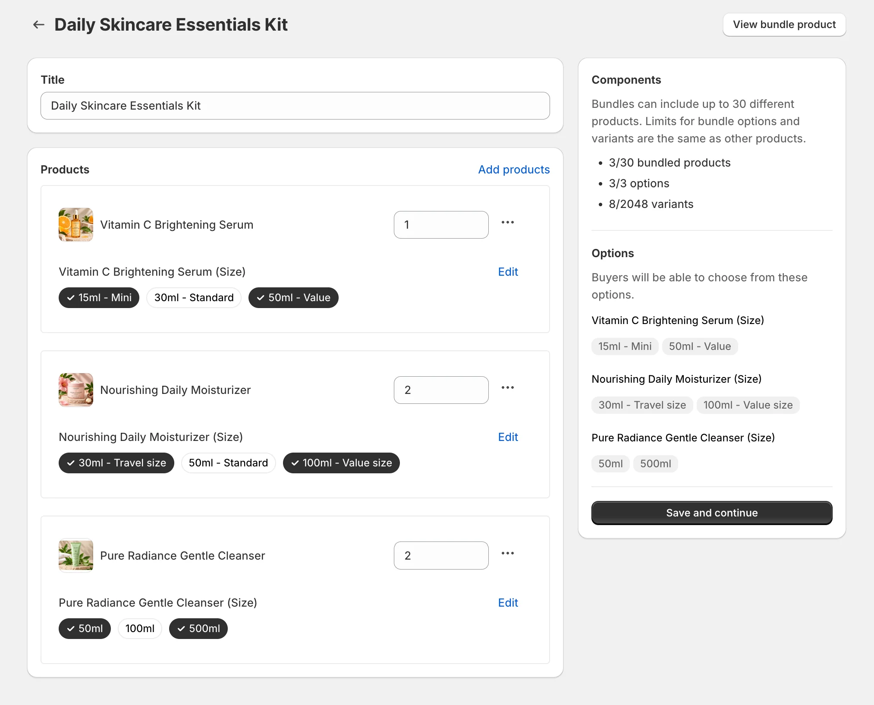Click the '3/30 bundled products' text
The width and height of the screenshot is (874, 705).
[x=670, y=163]
